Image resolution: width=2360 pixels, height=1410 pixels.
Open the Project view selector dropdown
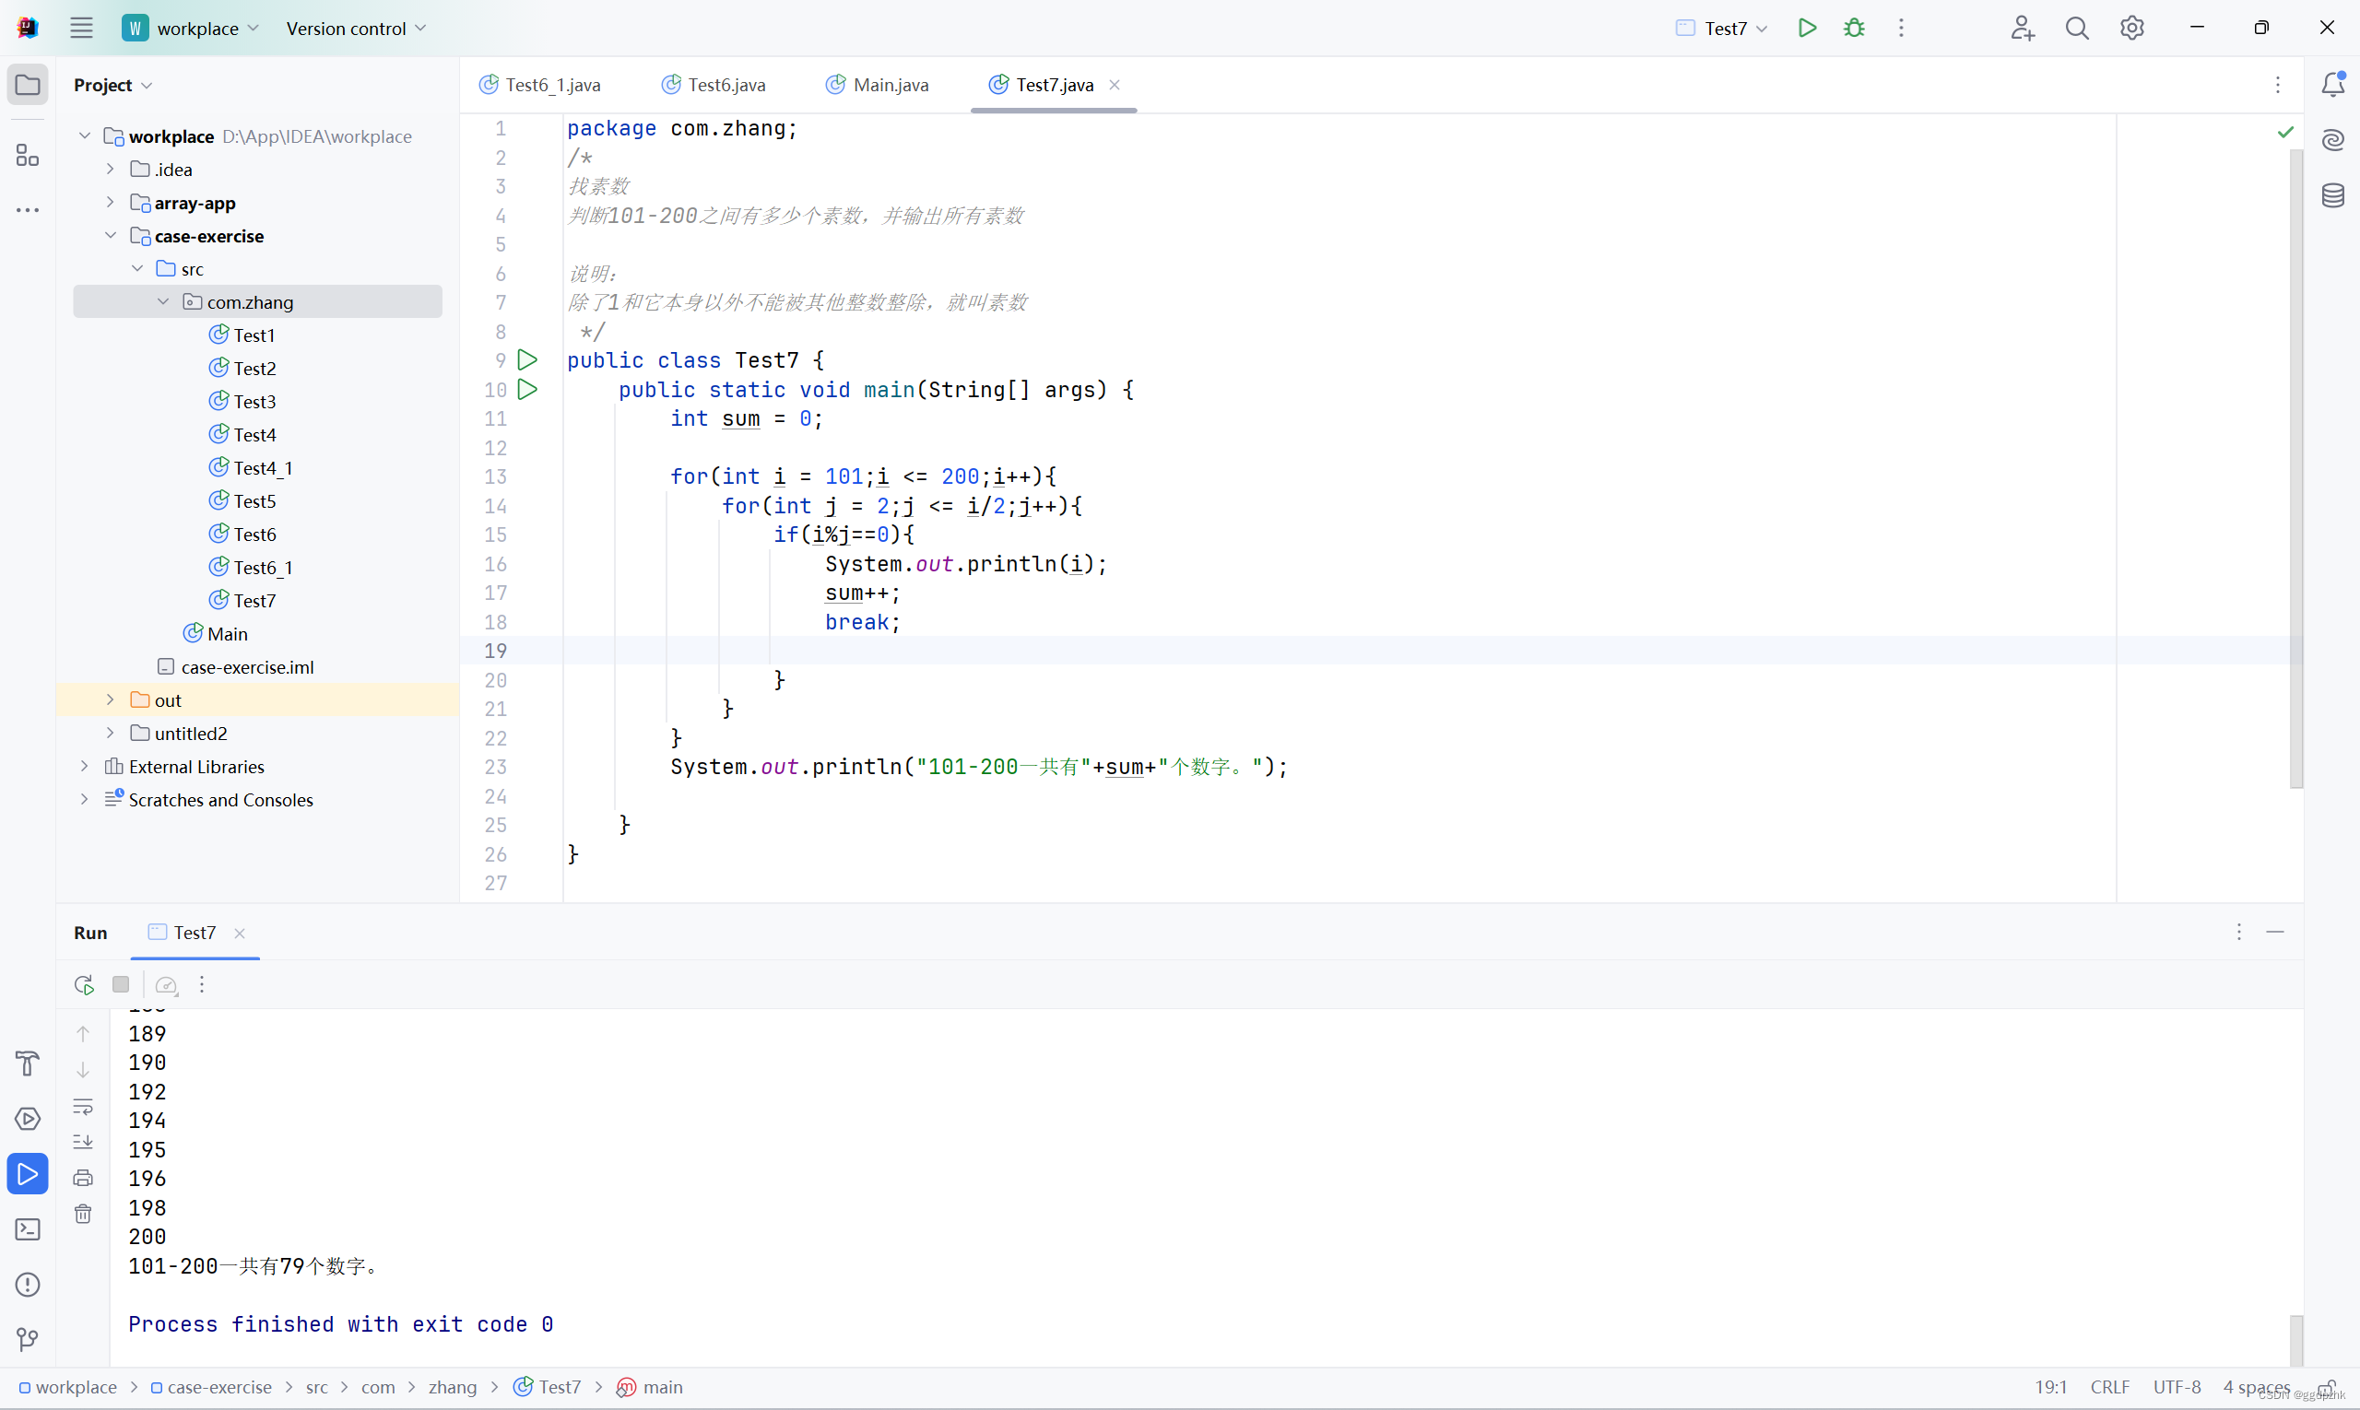[x=112, y=85]
